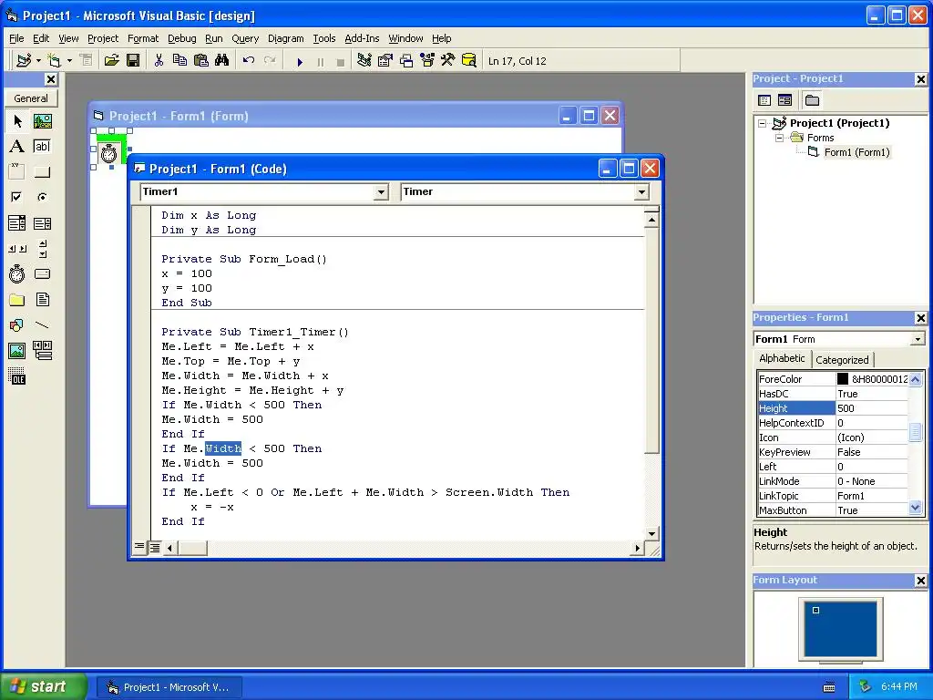Select the CheckBox control in the toolbox
The width and height of the screenshot is (933, 700).
tap(17, 197)
